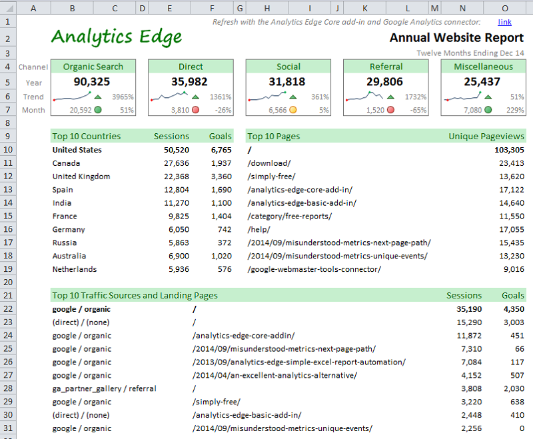Click the Social green trend arrow
The width and height of the screenshot is (533, 439).
293,97
